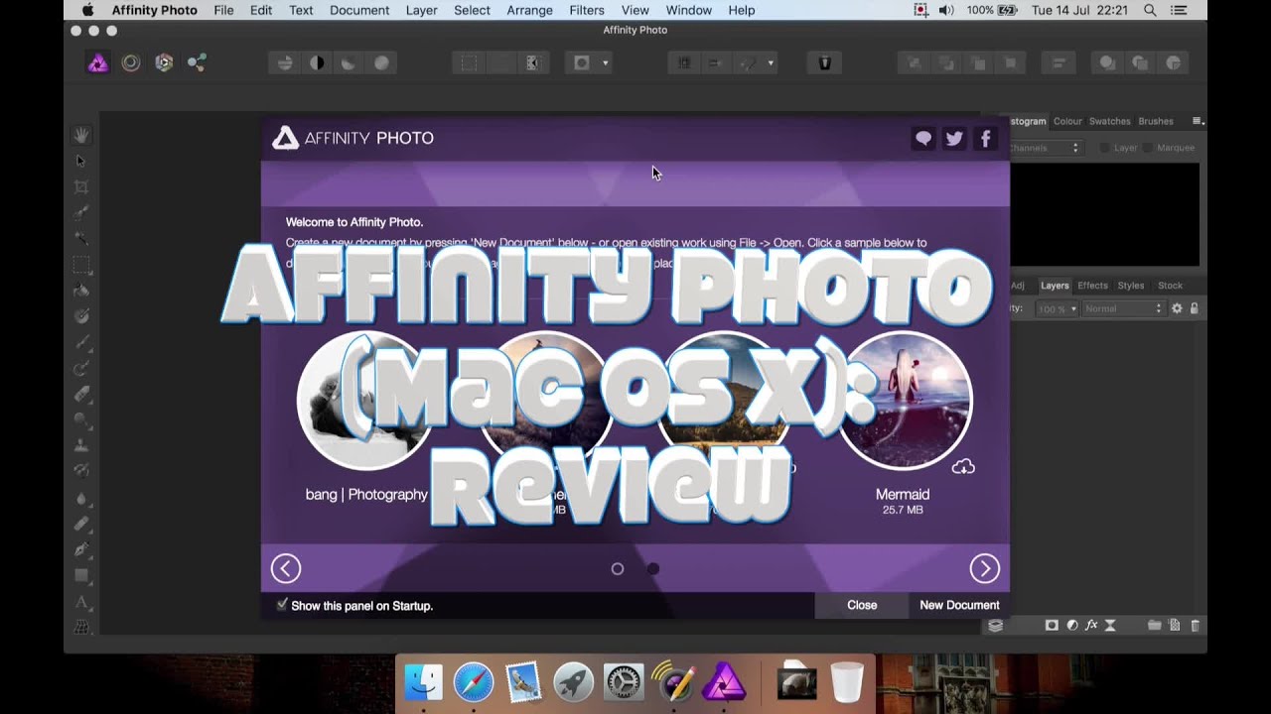Go to previous samples page arrow
The width and height of the screenshot is (1271, 714).
(286, 568)
